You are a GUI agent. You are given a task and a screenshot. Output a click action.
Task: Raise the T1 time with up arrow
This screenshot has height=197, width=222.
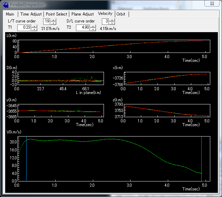[x=34, y=26]
